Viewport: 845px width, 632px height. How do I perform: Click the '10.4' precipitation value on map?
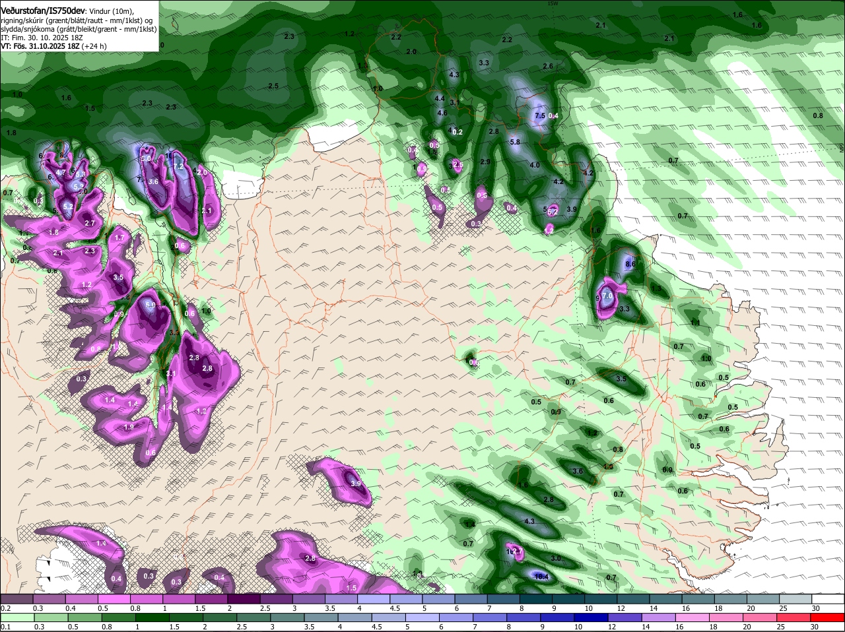coord(541,576)
